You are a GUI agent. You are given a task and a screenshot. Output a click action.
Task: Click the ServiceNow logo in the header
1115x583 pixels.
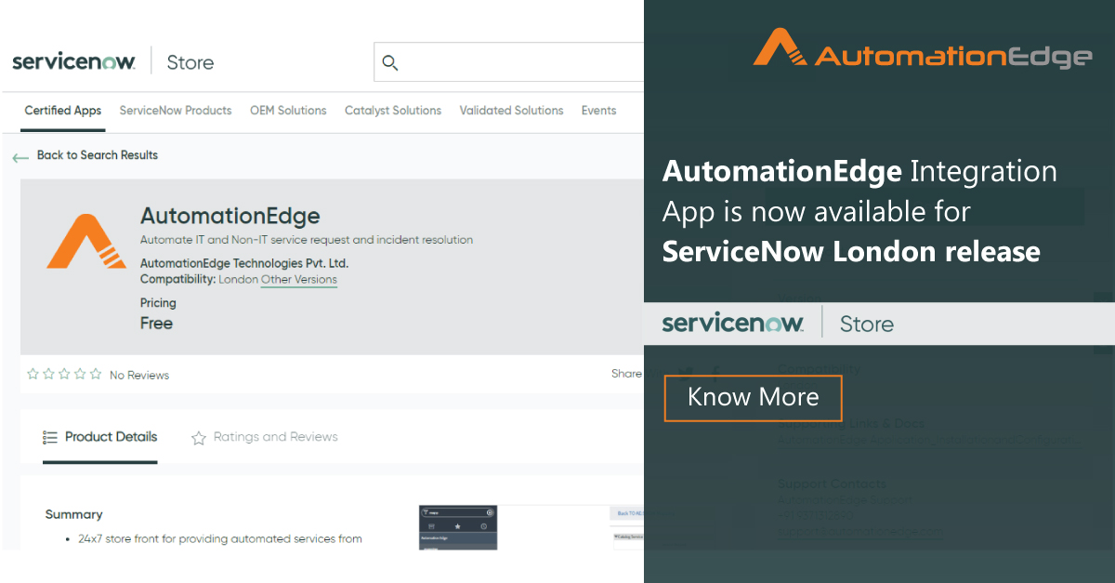point(74,60)
